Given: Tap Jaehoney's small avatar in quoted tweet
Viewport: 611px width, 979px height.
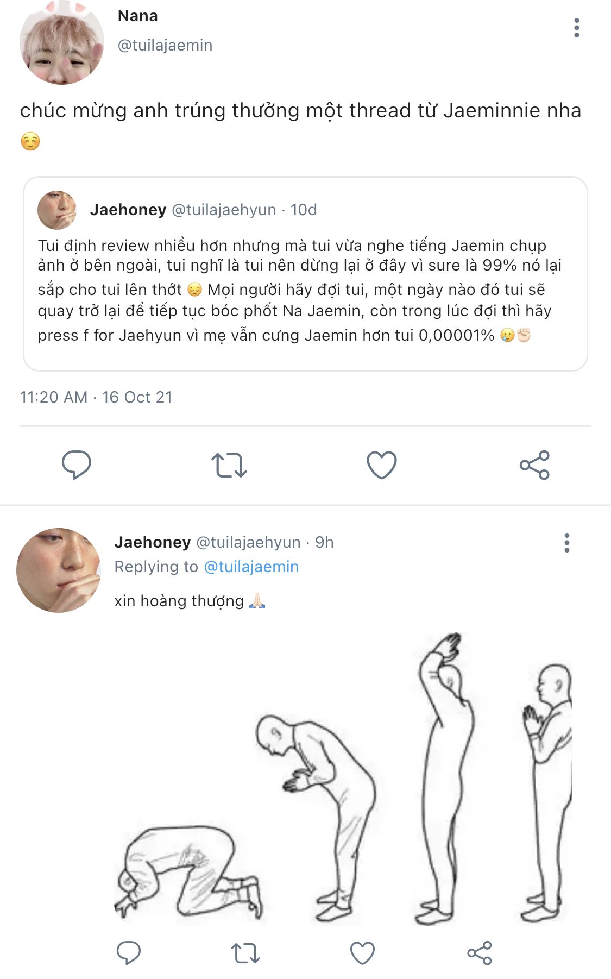Looking at the screenshot, I should coord(57,210).
